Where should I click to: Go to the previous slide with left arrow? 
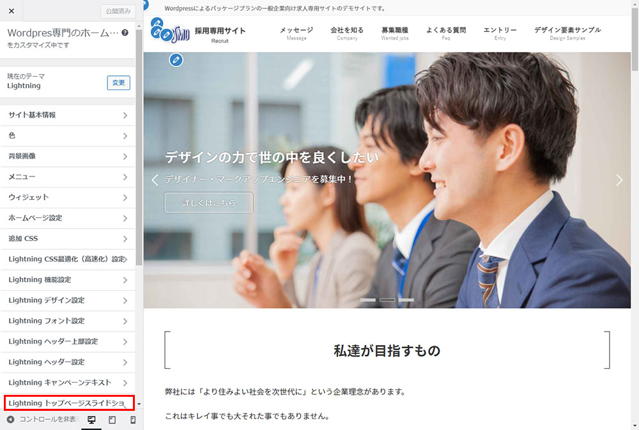coord(155,180)
